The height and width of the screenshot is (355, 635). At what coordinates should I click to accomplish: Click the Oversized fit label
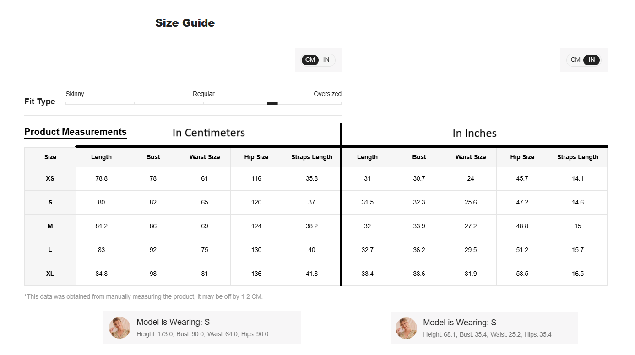coord(327,94)
